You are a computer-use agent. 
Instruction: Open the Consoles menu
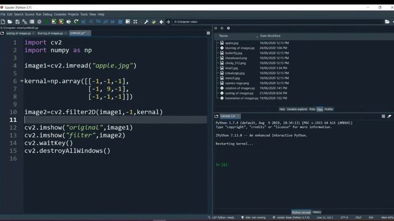tap(60, 14)
